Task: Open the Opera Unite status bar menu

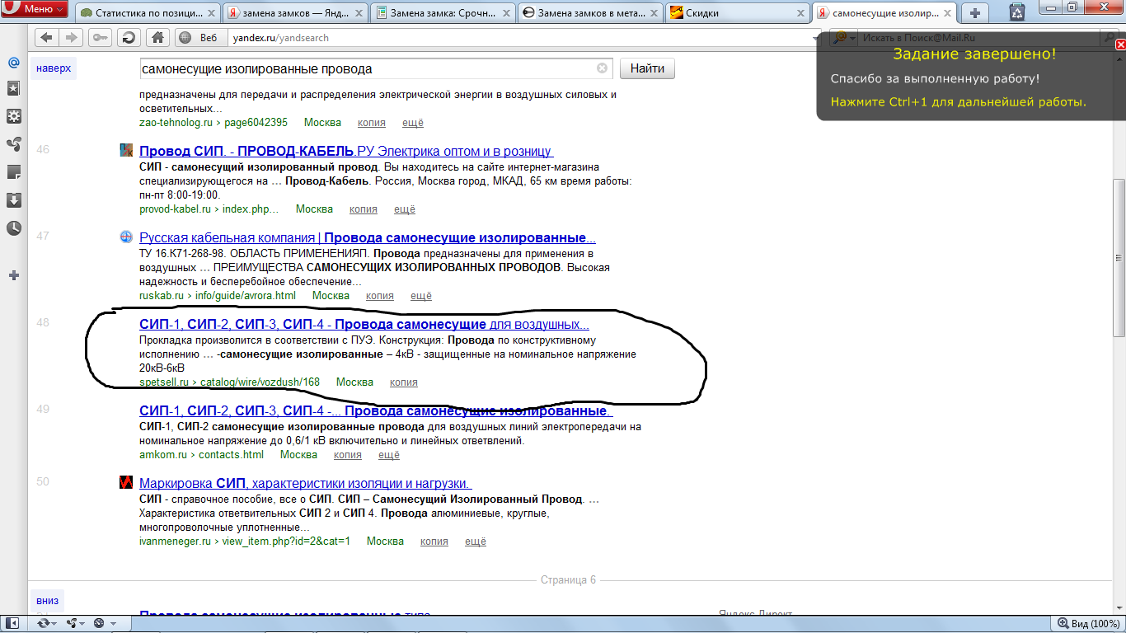Action: coord(76,624)
